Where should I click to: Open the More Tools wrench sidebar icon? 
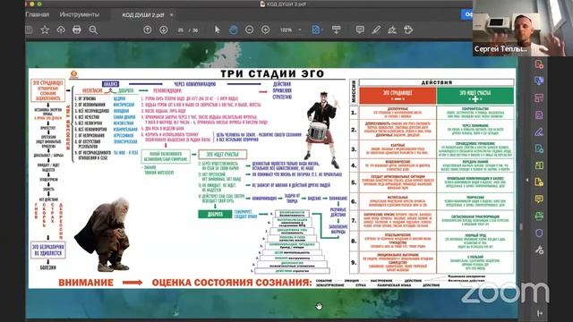[539, 250]
